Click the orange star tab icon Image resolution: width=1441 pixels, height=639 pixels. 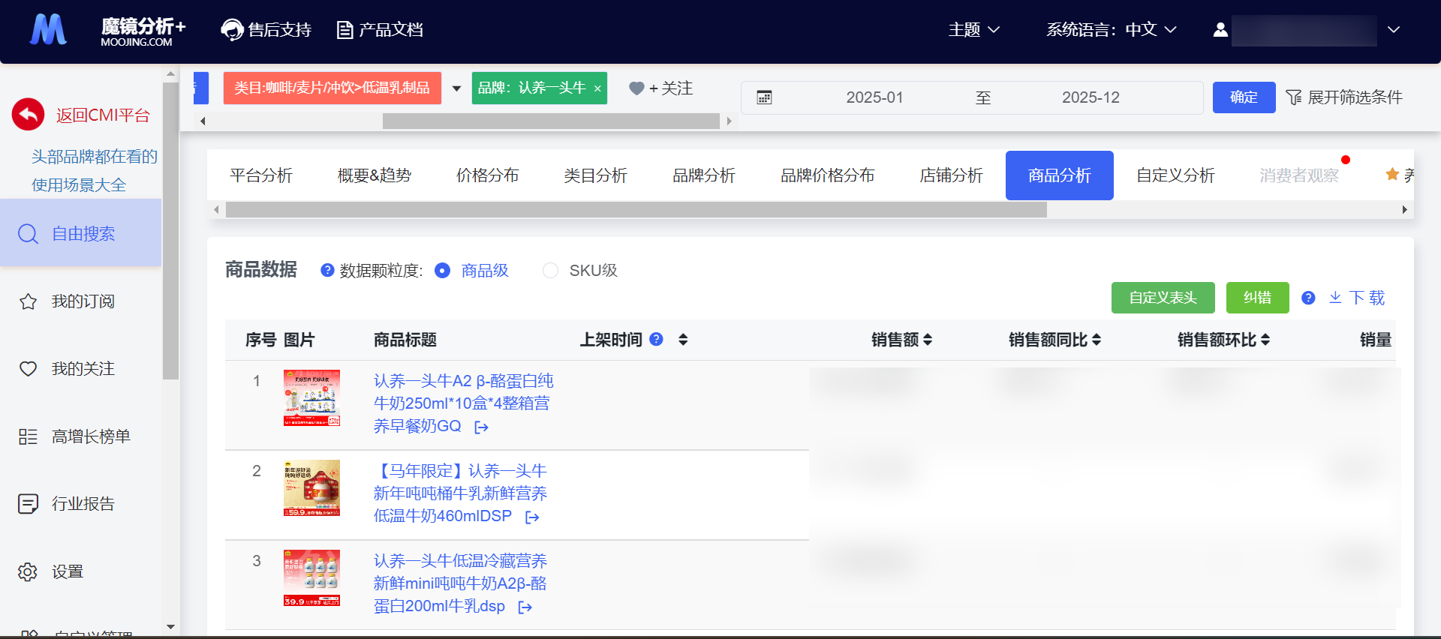point(1392,175)
